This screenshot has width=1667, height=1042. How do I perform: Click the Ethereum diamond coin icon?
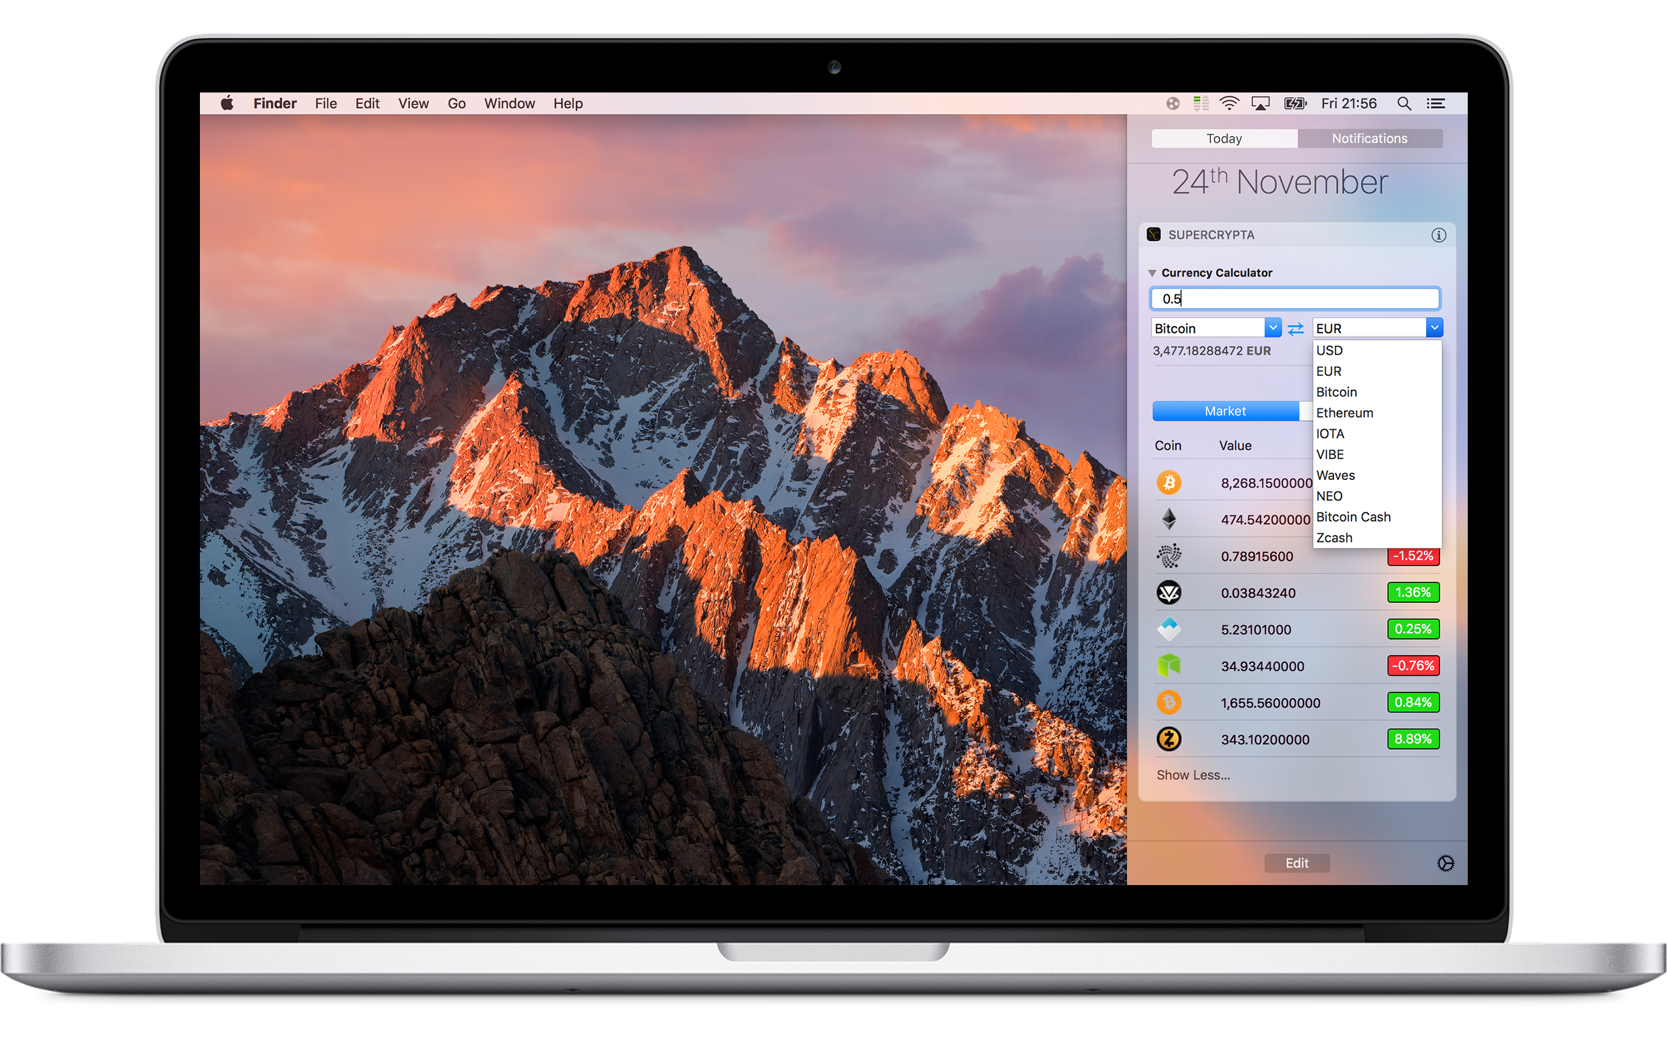(1168, 519)
